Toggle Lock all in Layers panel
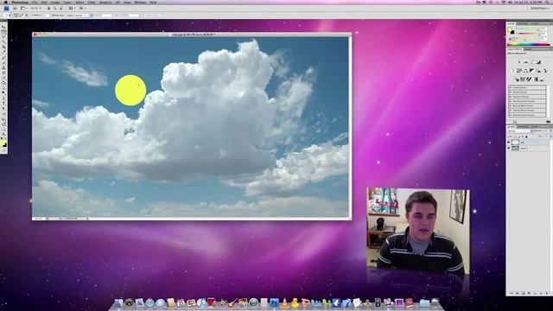 526,136
